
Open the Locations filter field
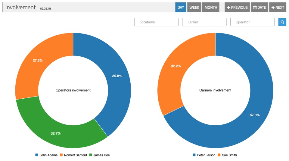click(x=156, y=22)
